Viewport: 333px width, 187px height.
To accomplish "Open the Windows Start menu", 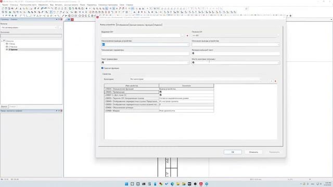I will pyautogui.click(x=126, y=184).
